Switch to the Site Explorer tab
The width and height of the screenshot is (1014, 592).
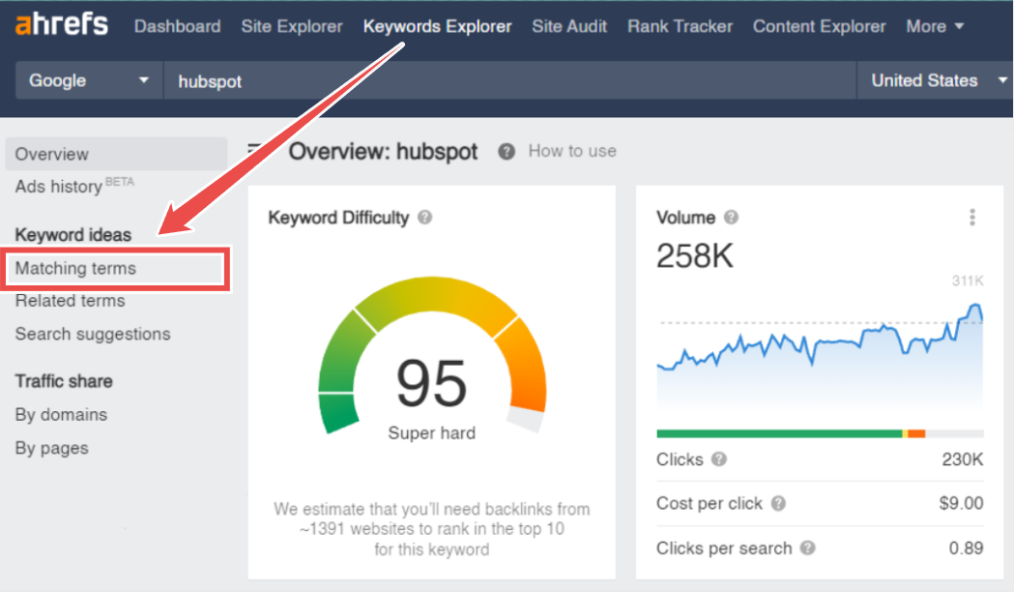[x=292, y=26]
